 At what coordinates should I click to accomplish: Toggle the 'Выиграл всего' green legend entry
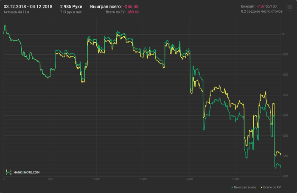[244, 187]
